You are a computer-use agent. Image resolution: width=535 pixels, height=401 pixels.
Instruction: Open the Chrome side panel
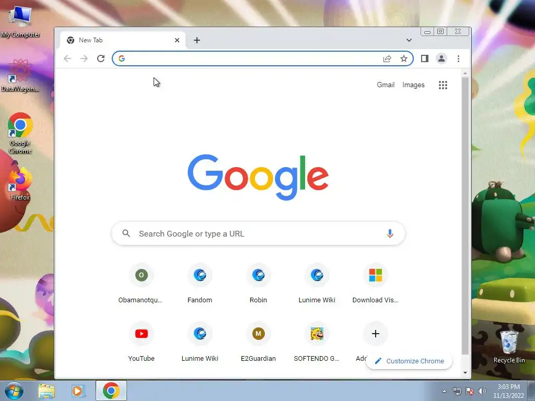tap(424, 58)
